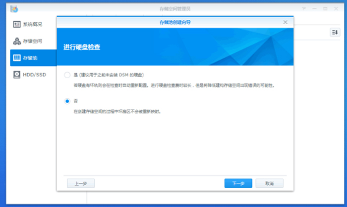The height and width of the screenshot is (207, 347).
Task: Click description text under 否 option
Action: [x=117, y=112]
